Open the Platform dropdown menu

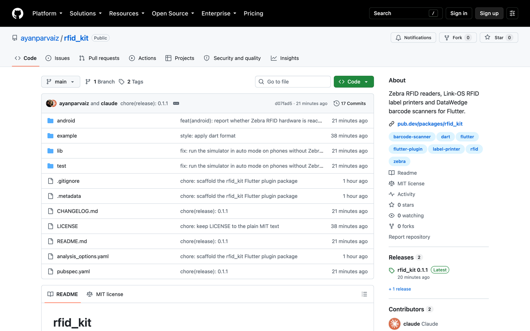pos(47,13)
